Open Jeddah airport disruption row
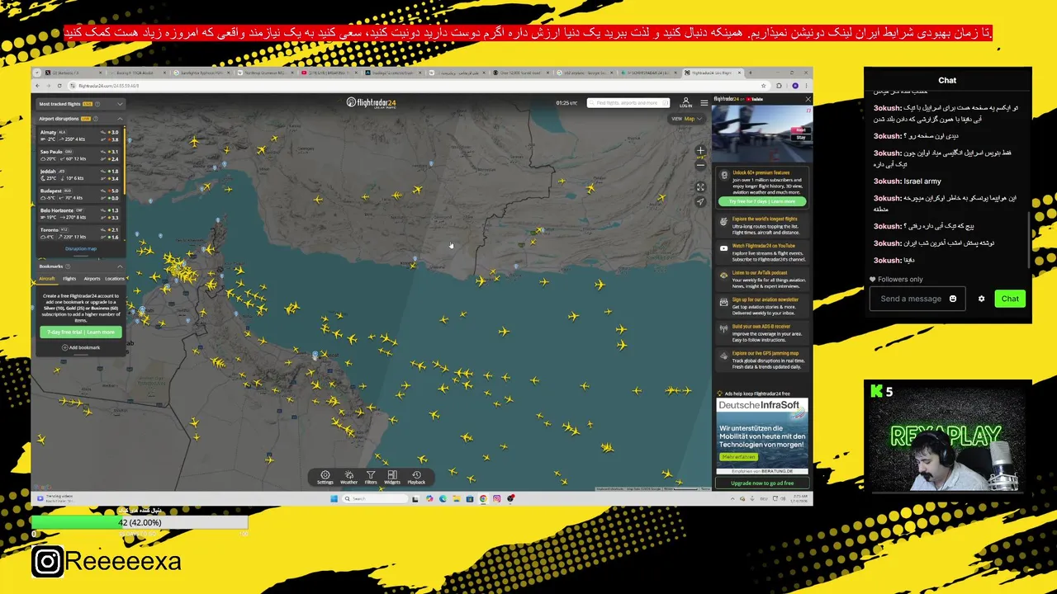 (80, 175)
